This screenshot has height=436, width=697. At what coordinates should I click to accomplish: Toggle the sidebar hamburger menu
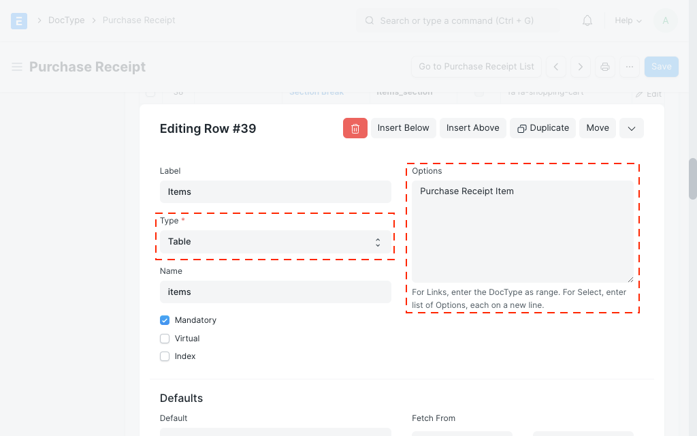17,67
